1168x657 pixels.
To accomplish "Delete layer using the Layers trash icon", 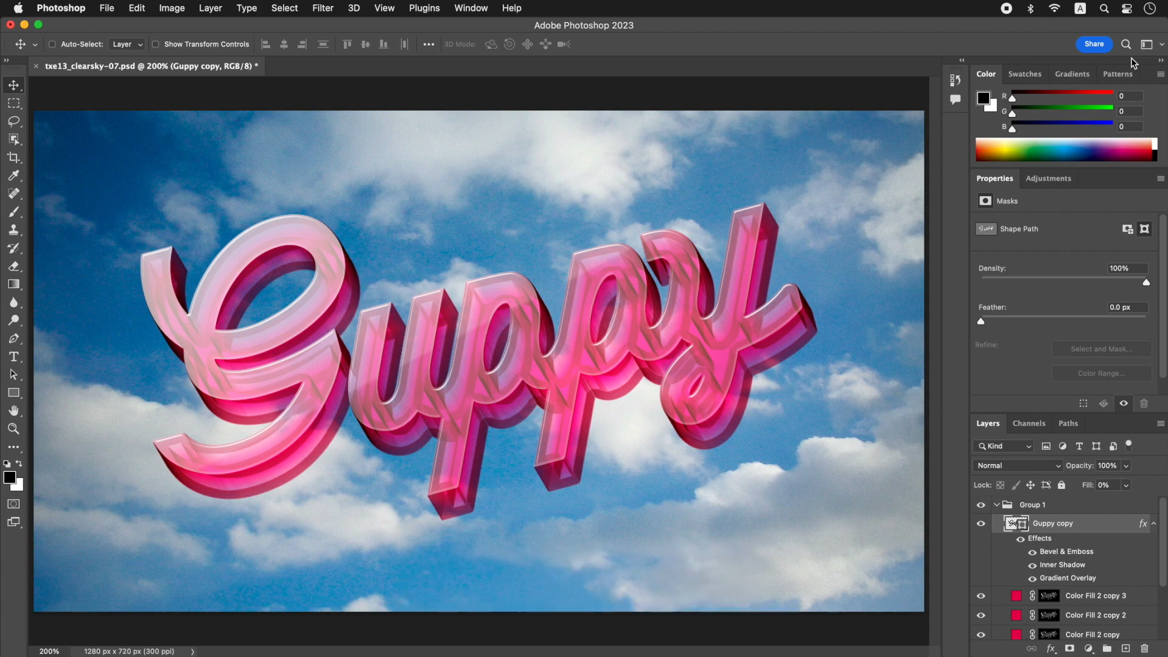I will point(1144,648).
